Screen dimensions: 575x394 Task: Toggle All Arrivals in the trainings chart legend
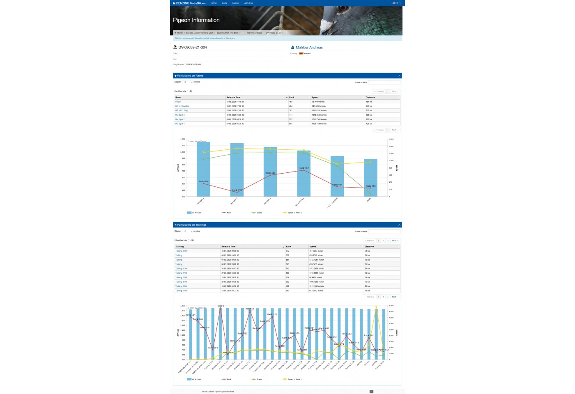[194, 379]
